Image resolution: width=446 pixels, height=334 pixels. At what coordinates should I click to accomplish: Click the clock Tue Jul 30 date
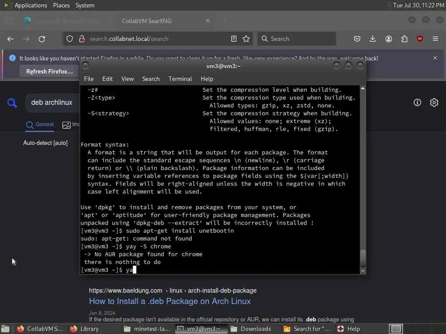tap(419, 5)
